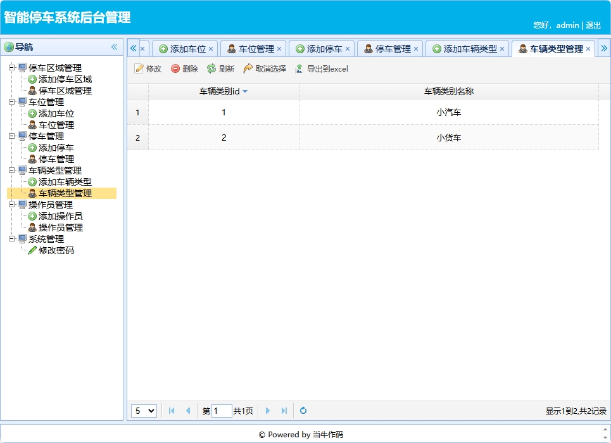This screenshot has height=443, width=611.
Task: Click the pagination reload icon at bottom
Action: pos(303,411)
